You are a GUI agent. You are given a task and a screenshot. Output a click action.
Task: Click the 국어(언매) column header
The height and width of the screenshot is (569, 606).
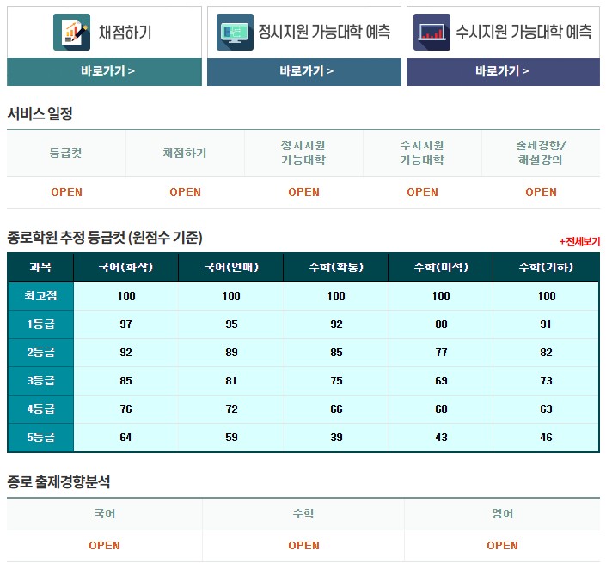coord(231,267)
